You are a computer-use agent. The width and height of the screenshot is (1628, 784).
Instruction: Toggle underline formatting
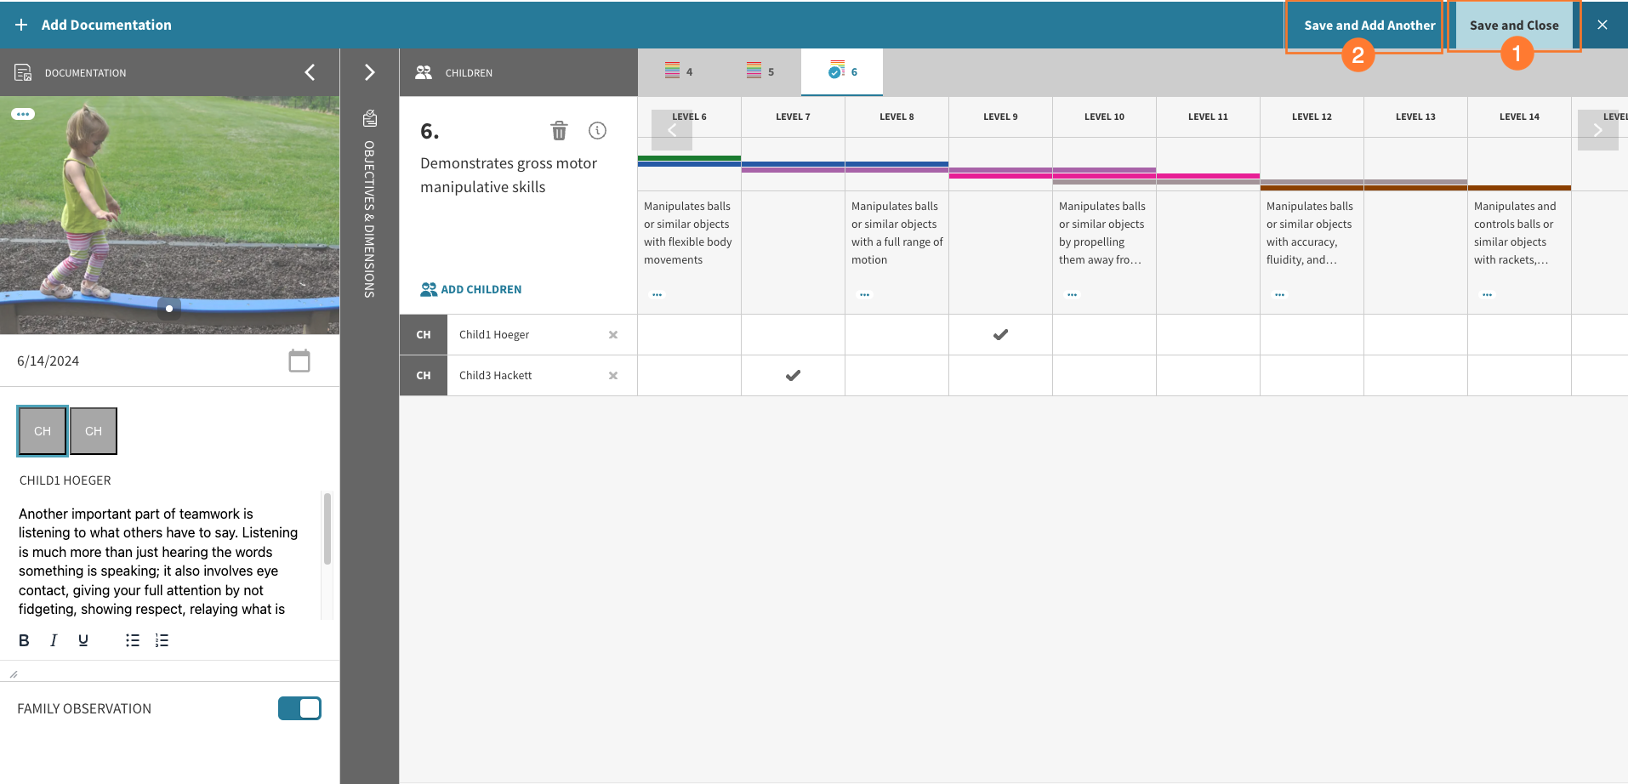[x=82, y=639]
